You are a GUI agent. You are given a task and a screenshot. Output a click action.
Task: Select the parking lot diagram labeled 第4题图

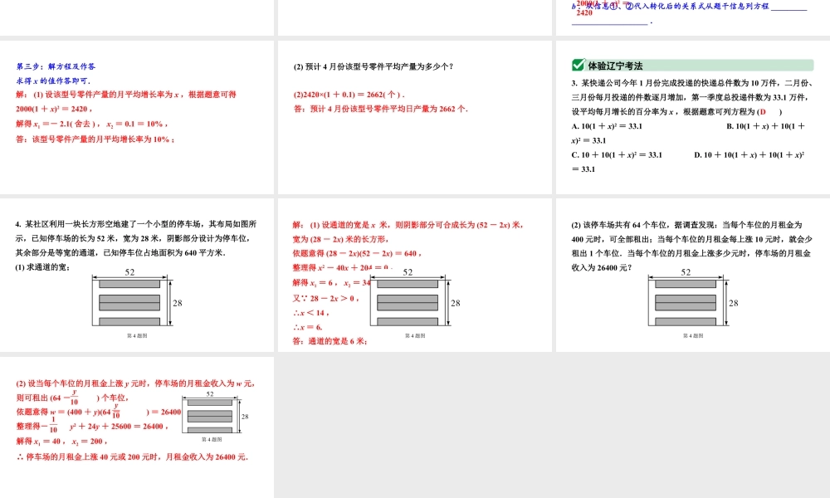[x=133, y=302]
